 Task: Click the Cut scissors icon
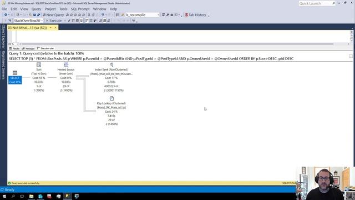(89, 15)
